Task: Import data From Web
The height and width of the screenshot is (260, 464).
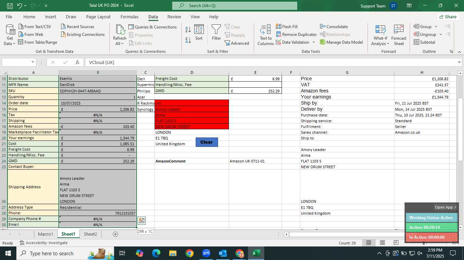Action: click(31, 35)
